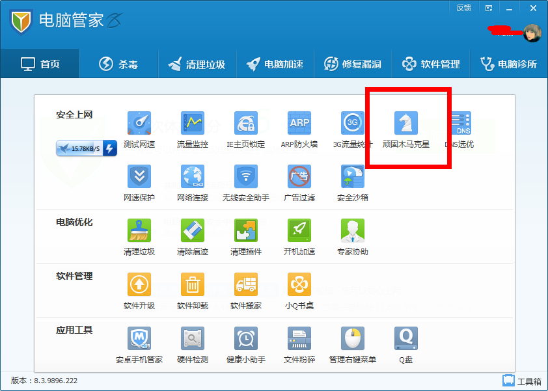
Task: Click the version number 8.3.9896.222
Action: tap(55, 381)
